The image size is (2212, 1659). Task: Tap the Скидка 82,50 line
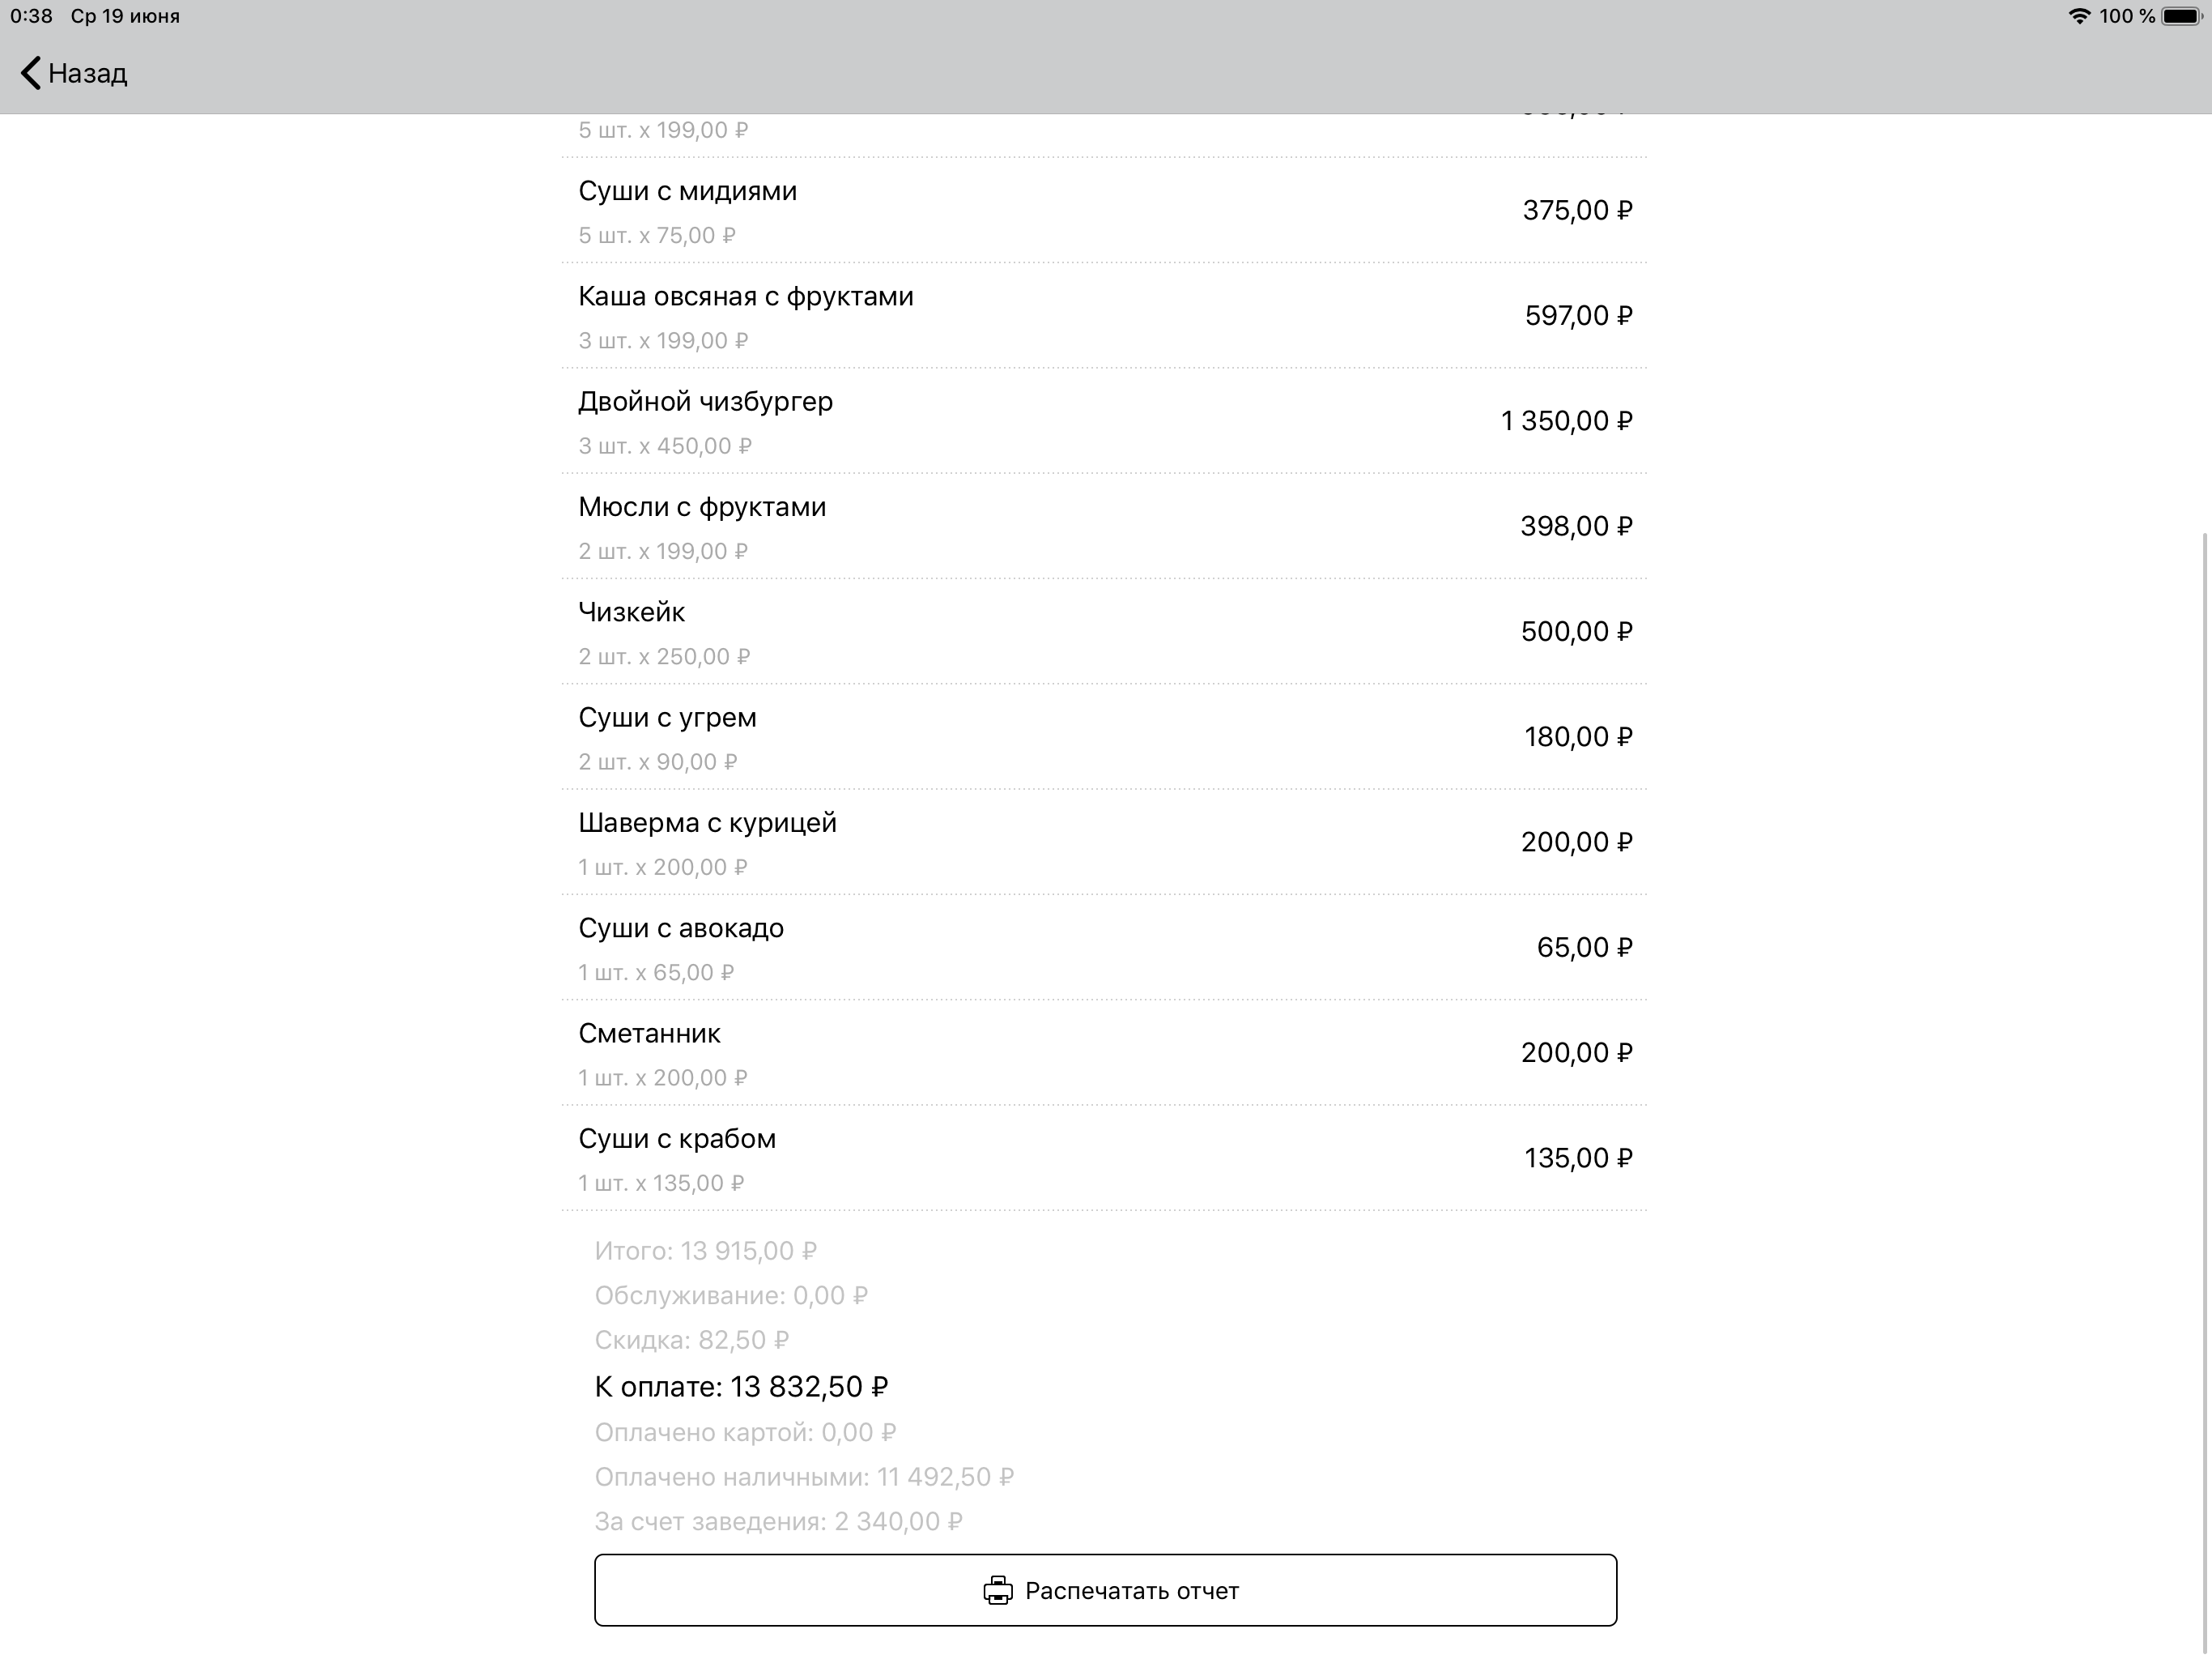(692, 1340)
